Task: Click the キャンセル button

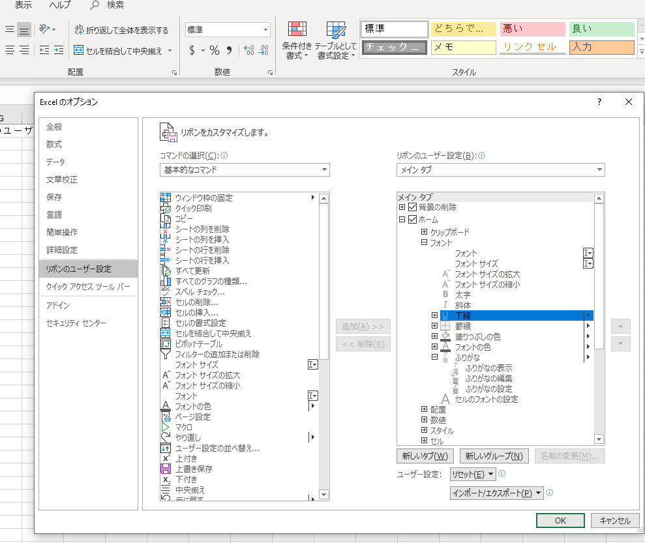Action: (615, 520)
